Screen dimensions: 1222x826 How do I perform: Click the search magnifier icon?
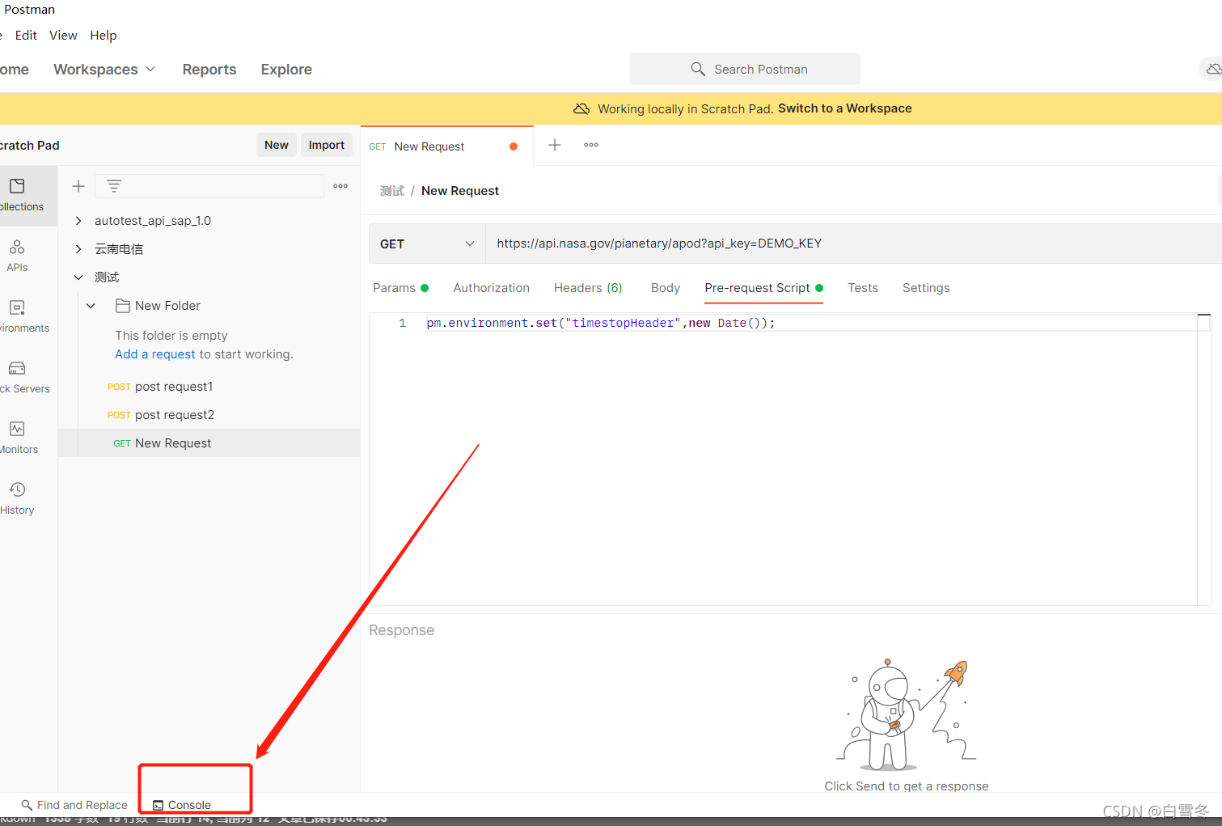click(698, 69)
